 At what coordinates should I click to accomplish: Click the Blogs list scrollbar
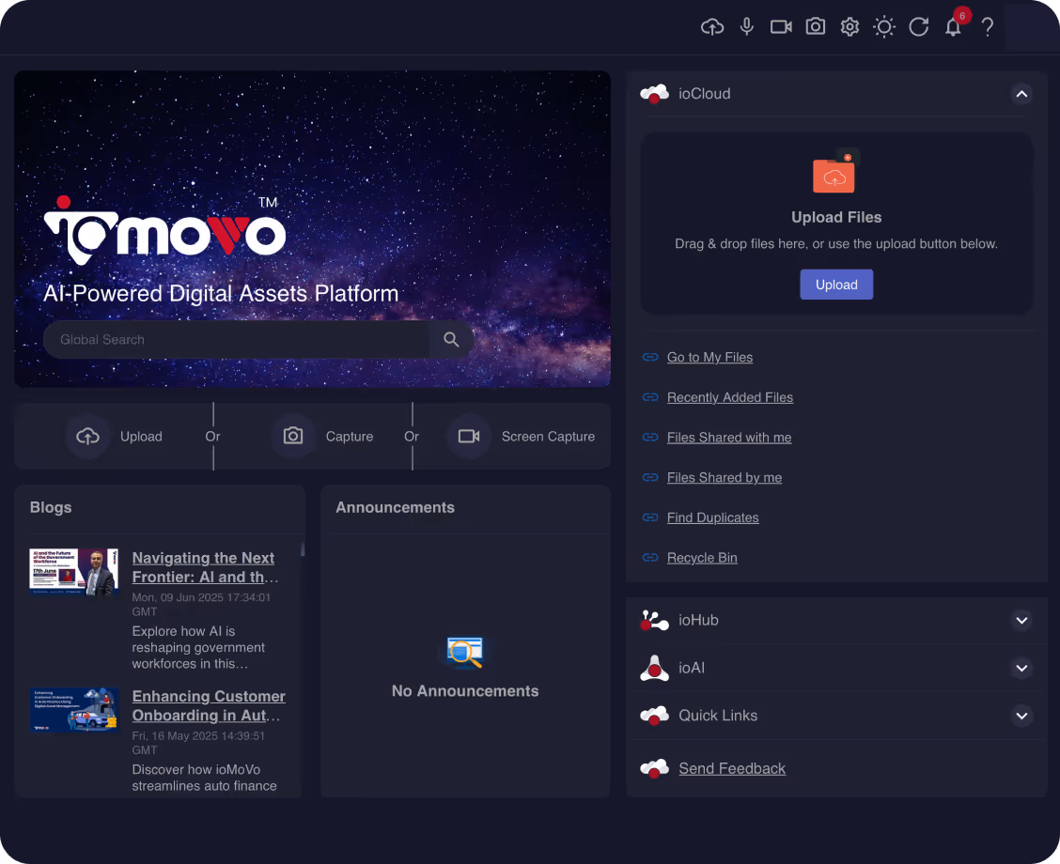303,548
